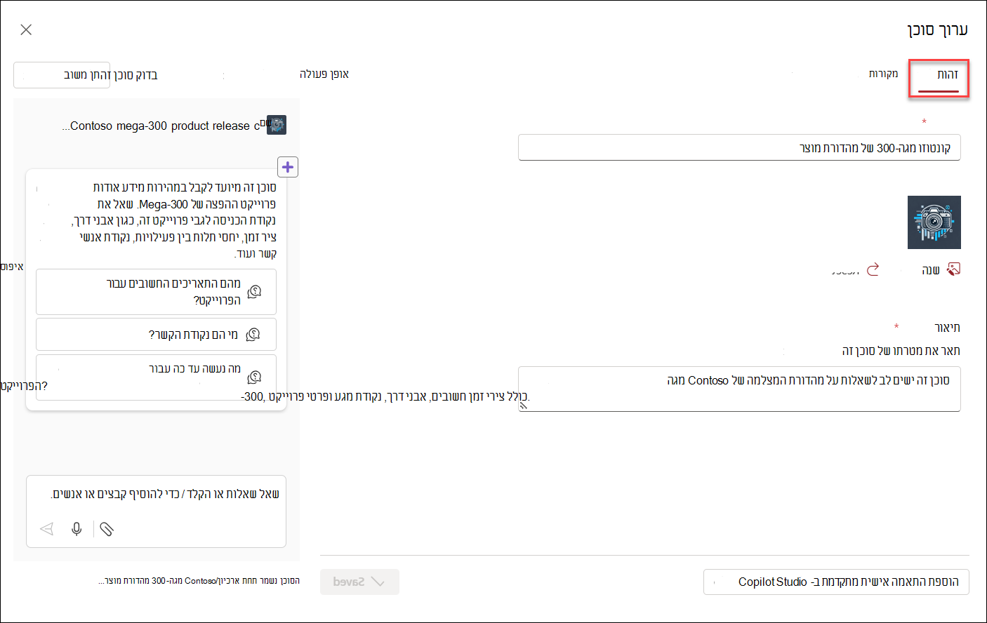Viewport: 987px width, 623px height.
Task: Click the camera agent image thumbnail
Action: pos(934,222)
